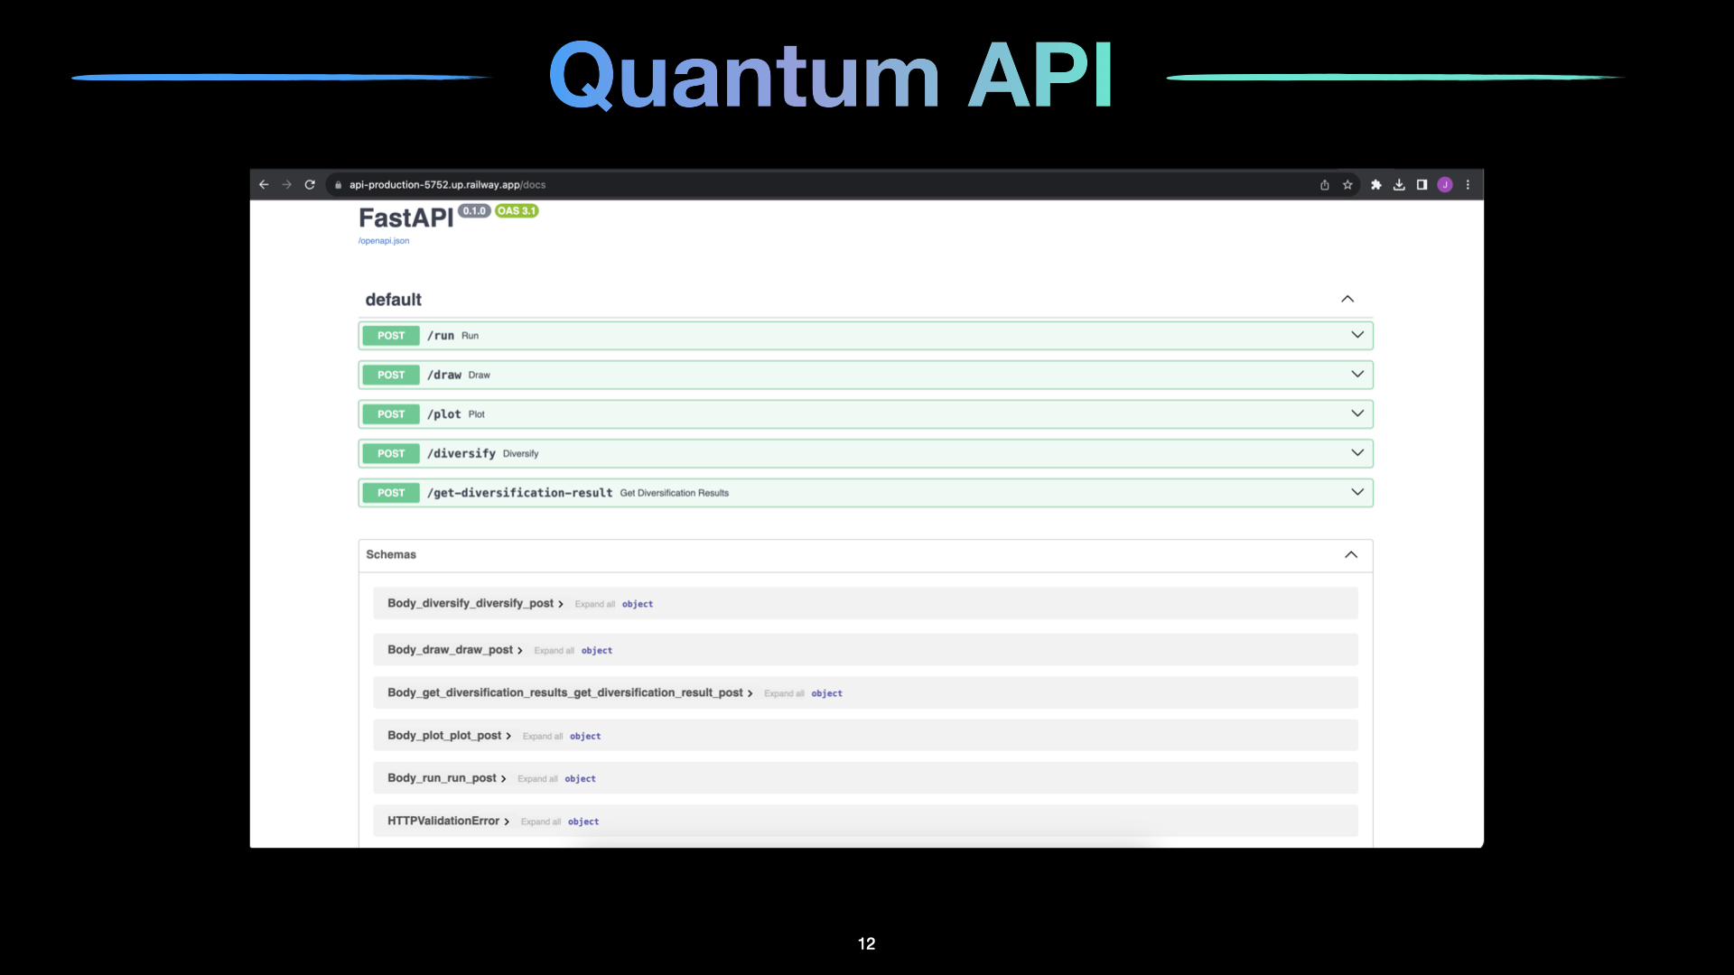Open the share icon in the toolbar
Viewport: 1734px width, 975px height.
pos(1324,184)
